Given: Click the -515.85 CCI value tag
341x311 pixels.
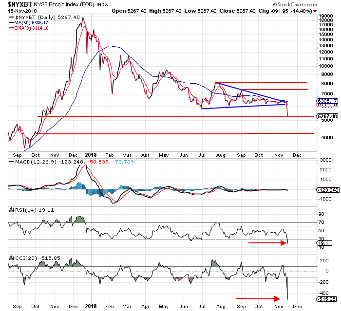Looking at the screenshot, I should (x=326, y=299).
